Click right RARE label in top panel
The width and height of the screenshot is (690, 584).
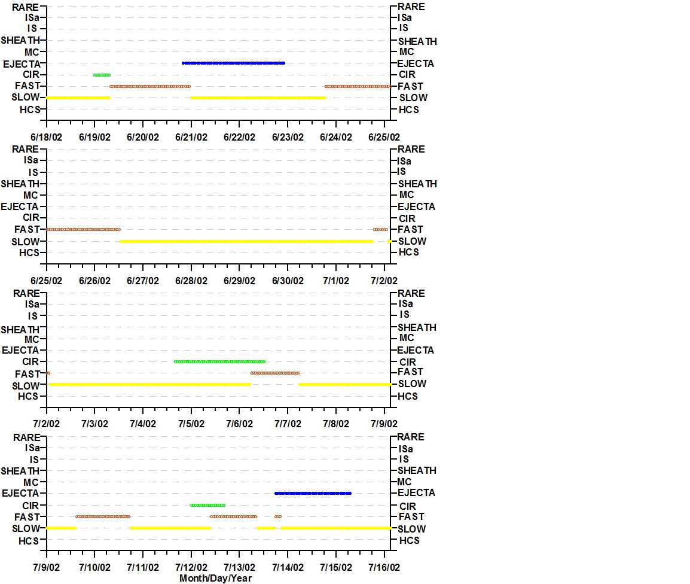[411, 7]
